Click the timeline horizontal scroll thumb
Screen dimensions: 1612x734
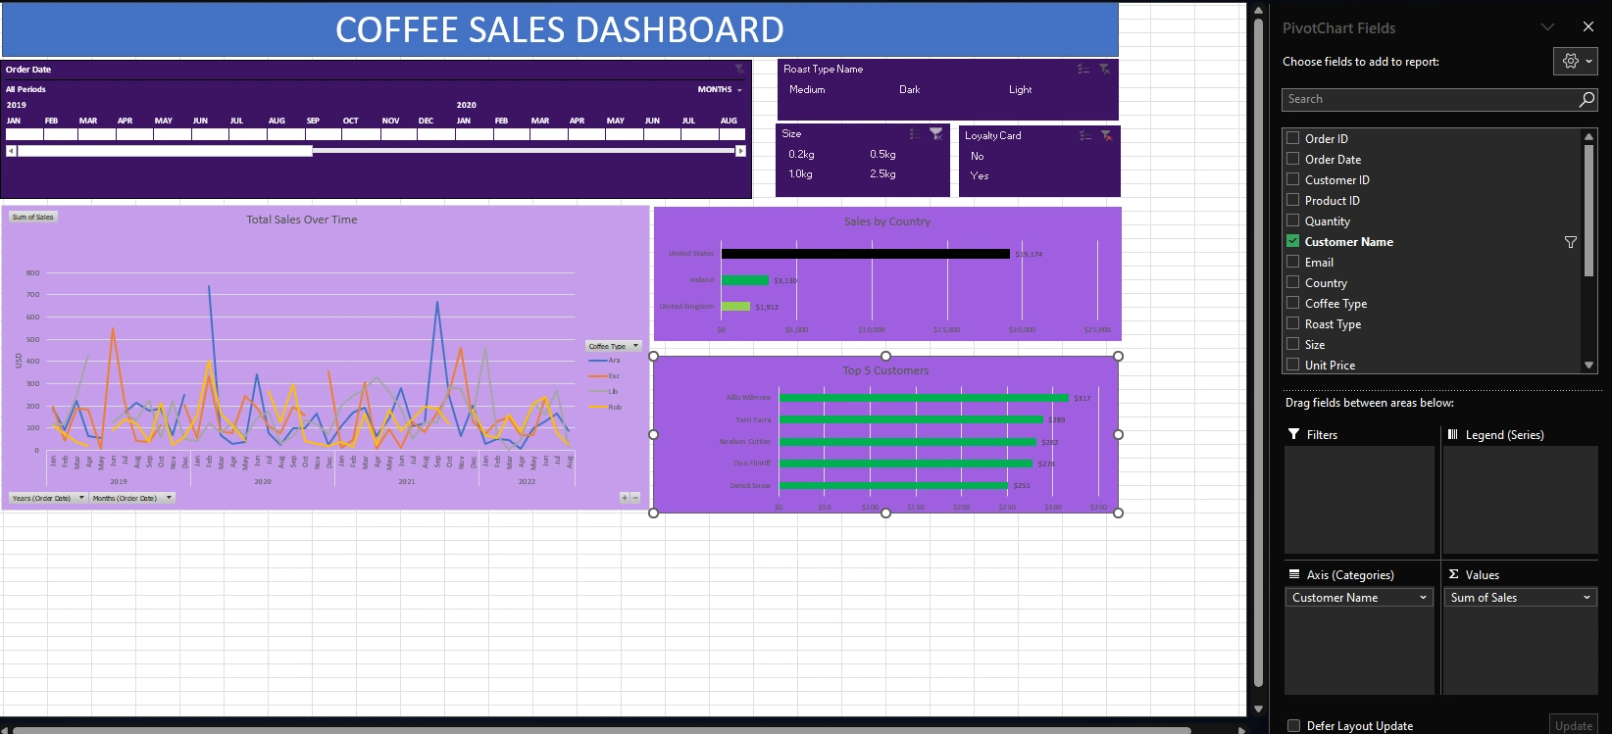point(165,151)
